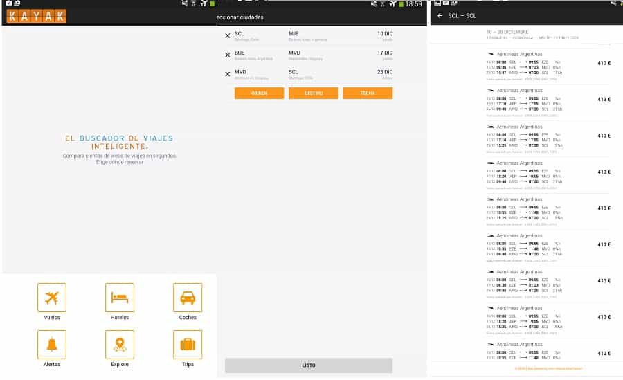This screenshot has width=623, height=380.
Task: Remove the MVD to SCL flight leg
Action: coord(228,74)
